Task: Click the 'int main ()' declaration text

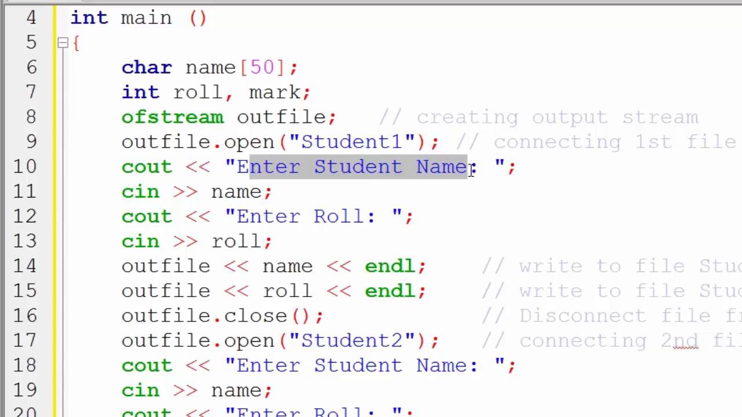Action: click(139, 18)
